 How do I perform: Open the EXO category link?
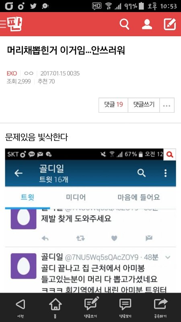tap(12, 73)
